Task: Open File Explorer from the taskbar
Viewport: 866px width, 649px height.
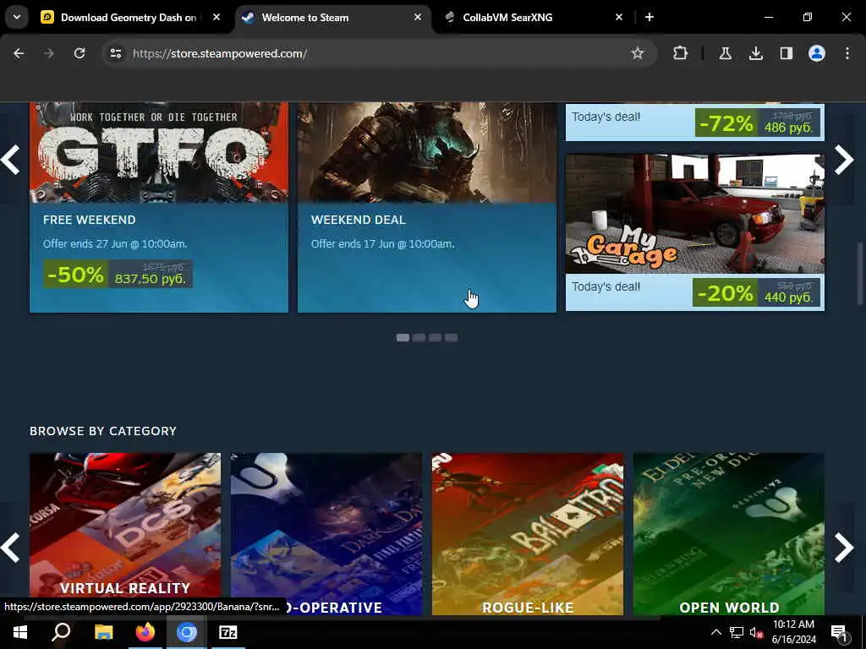Action: pyautogui.click(x=103, y=632)
